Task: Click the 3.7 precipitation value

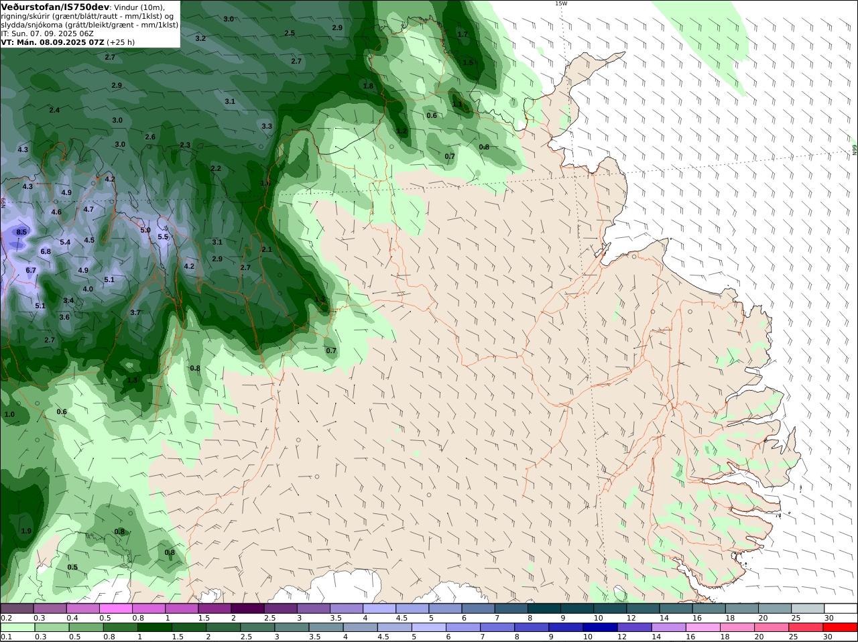Action: (x=135, y=312)
